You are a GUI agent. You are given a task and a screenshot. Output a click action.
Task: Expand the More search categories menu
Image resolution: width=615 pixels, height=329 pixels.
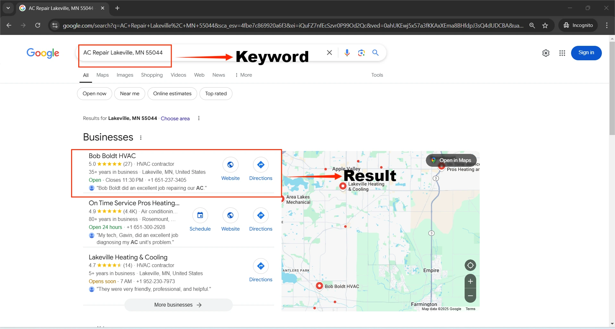click(243, 75)
